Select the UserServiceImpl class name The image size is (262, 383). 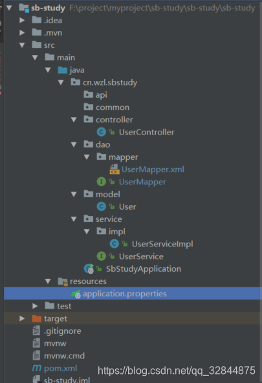pyautogui.click(x=162, y=244)
